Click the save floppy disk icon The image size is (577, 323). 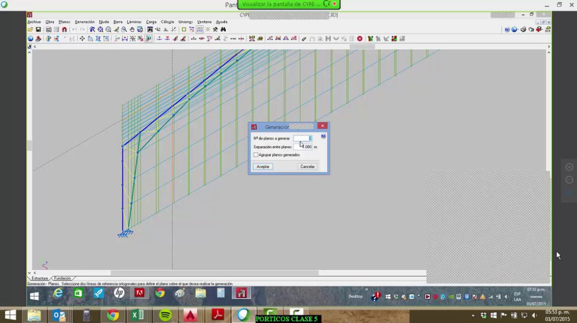[x=38, y=29]
